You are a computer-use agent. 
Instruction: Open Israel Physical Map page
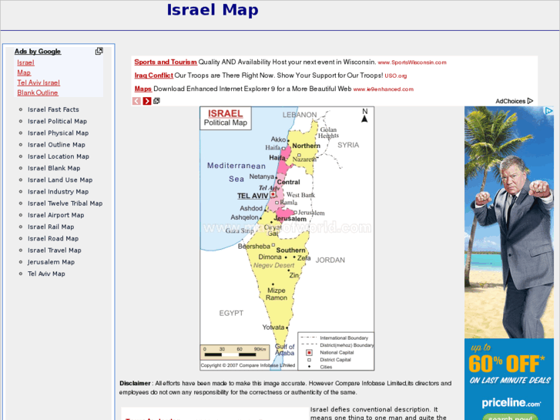click(59, 133)
